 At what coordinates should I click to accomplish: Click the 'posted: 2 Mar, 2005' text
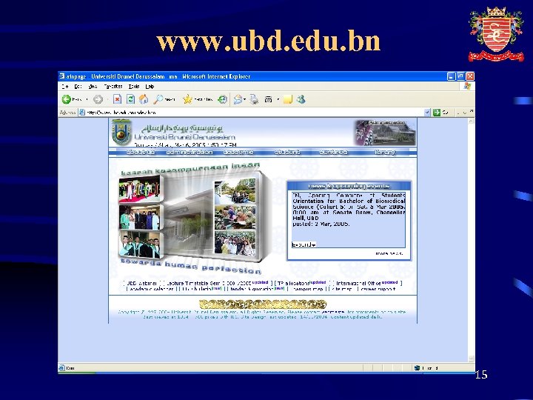[x=321, y=224]
